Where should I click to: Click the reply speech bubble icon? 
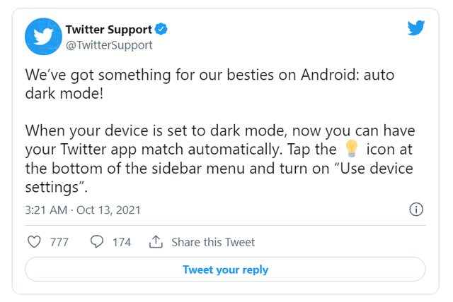pyautogui.click(x=97, y=242)
